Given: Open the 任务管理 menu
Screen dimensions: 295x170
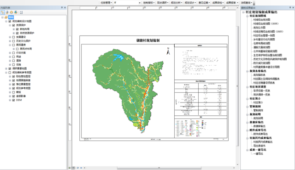Looking at the screenshot, I should tap(106, 3).
